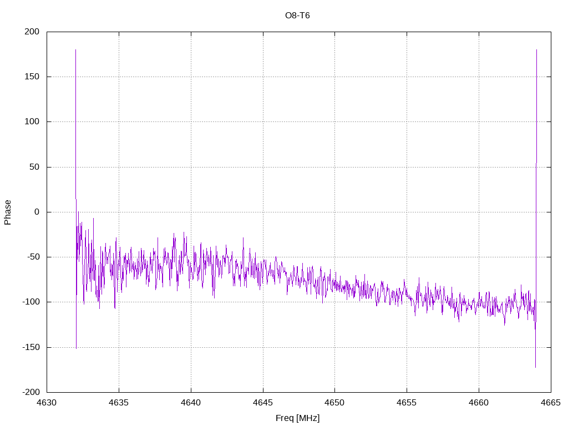Screen dimensions: 568x426
Task: Click x-axis tick label 4630
Action: click(x=47, y=403)
